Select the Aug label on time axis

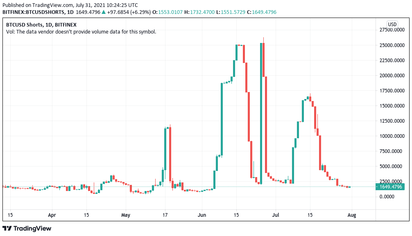[352, 215]
